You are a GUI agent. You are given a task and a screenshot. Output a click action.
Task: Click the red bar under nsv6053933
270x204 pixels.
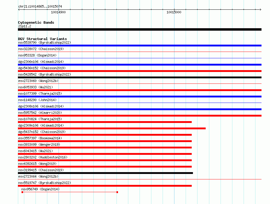click(x=140, y=90)
